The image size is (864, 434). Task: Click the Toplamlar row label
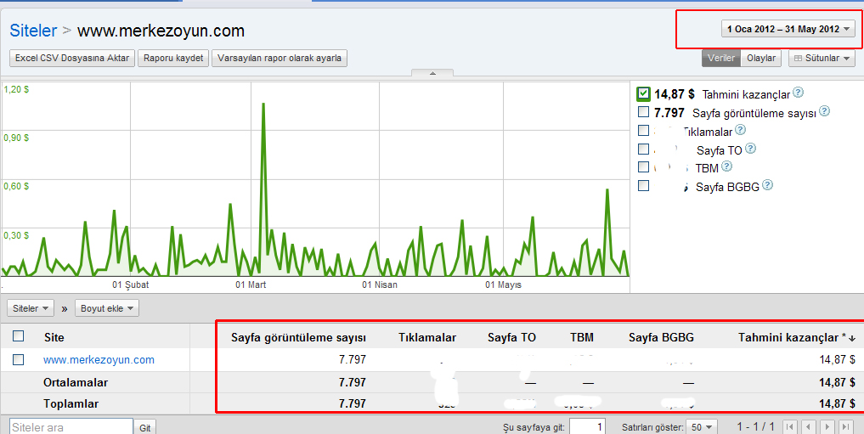click(71, 403)
